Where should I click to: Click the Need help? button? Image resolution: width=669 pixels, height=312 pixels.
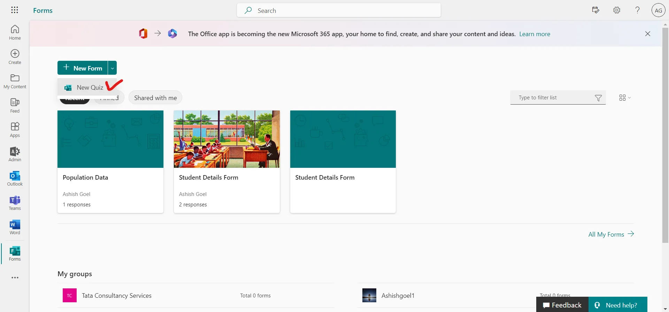coord(618,305)
